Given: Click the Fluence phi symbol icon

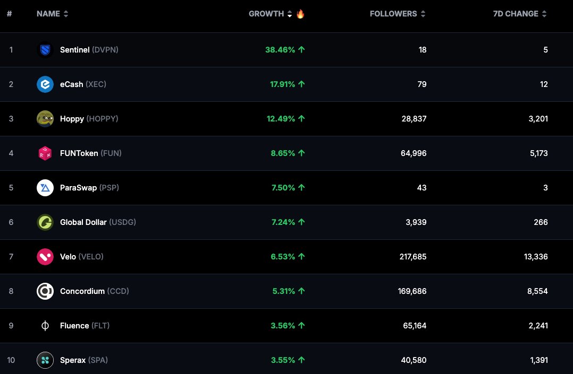Looking at the screenshot, I should [45, 326].
